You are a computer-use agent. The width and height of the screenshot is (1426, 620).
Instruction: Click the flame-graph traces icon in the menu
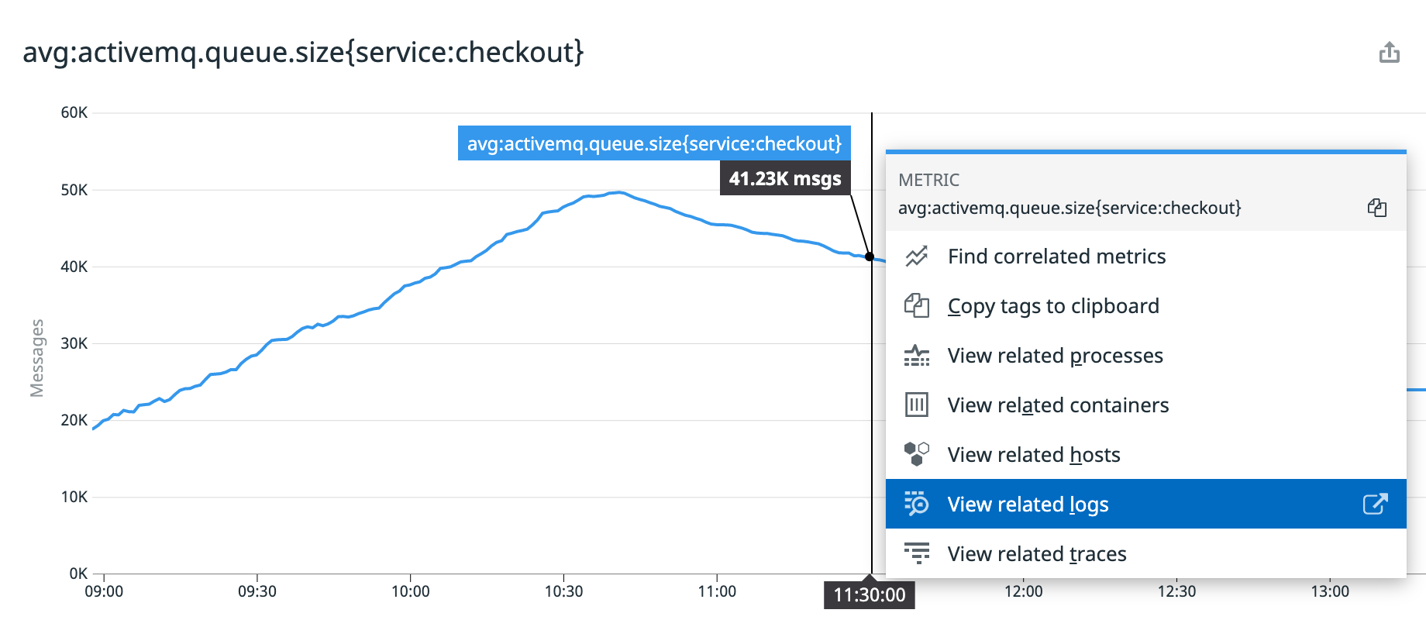(917, 553)
